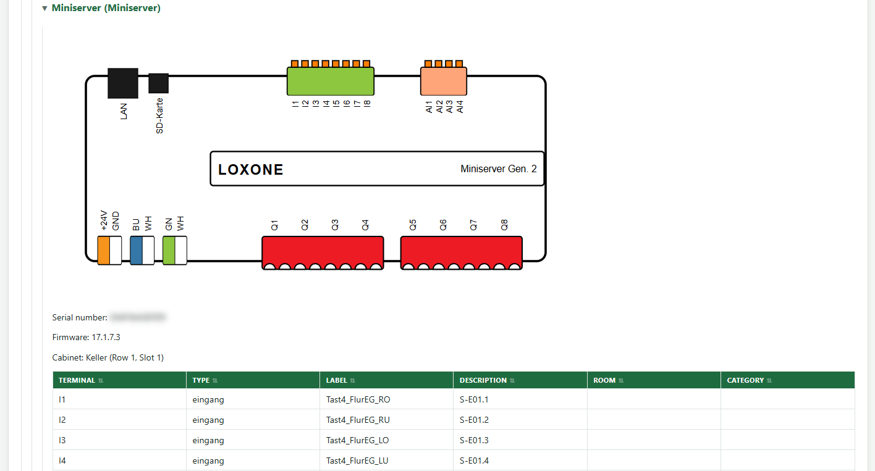Viewport: 875px width, 471px height.
Task: Click the green GN/WH terminal connector
Action: pos(175,251)
